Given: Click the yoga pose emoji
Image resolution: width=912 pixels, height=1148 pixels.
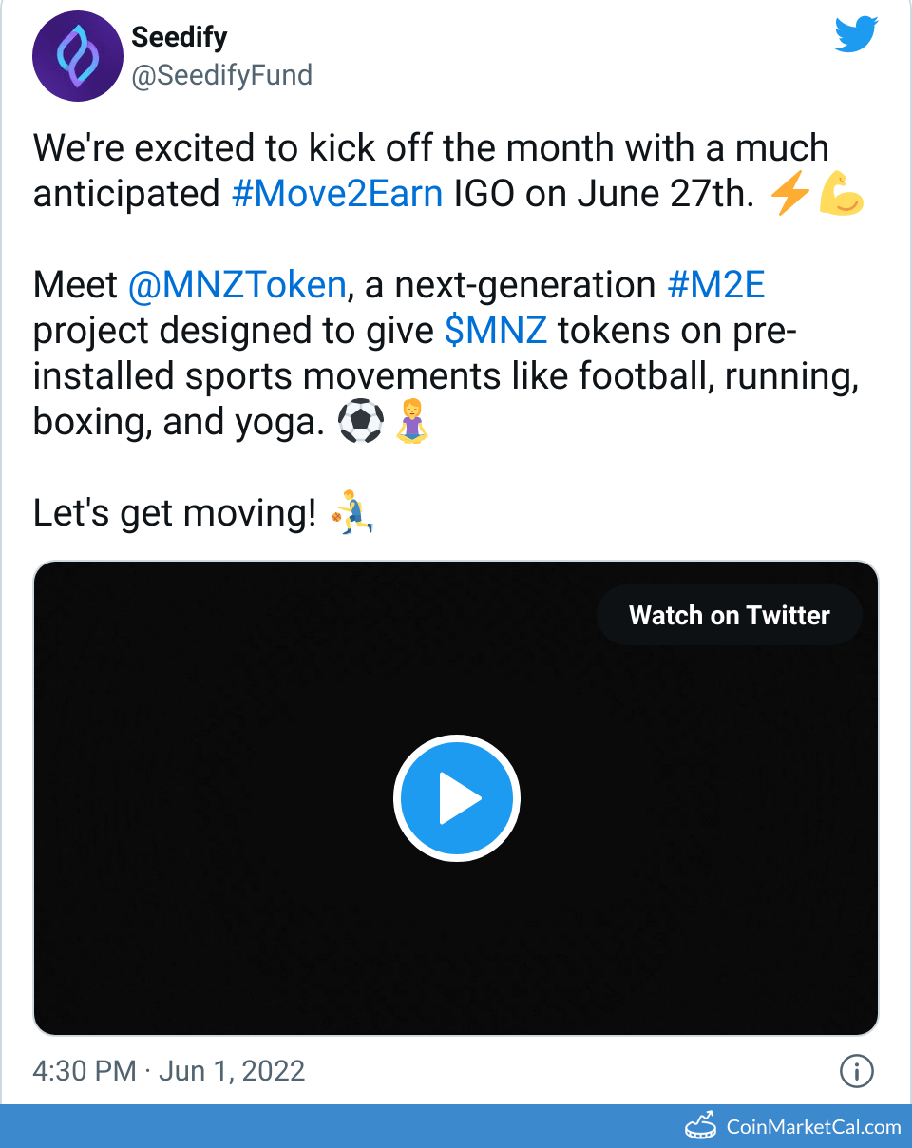Looking at the screenshot, I should coord(412,422).
